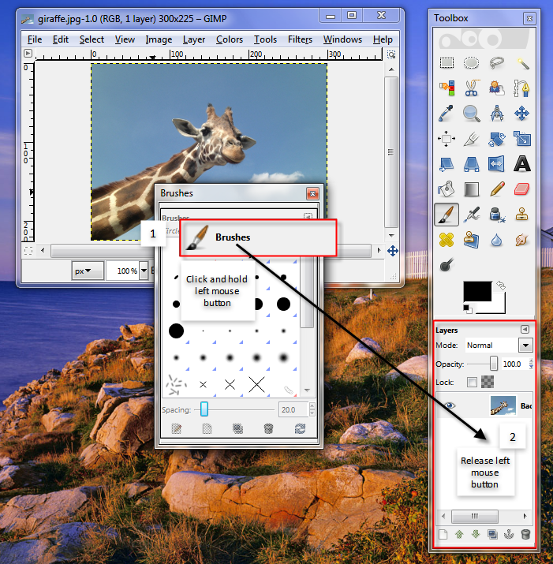This screenshot has height=564, width=553.
Task: Open the layer Mode dropdown
Action: 525,345
